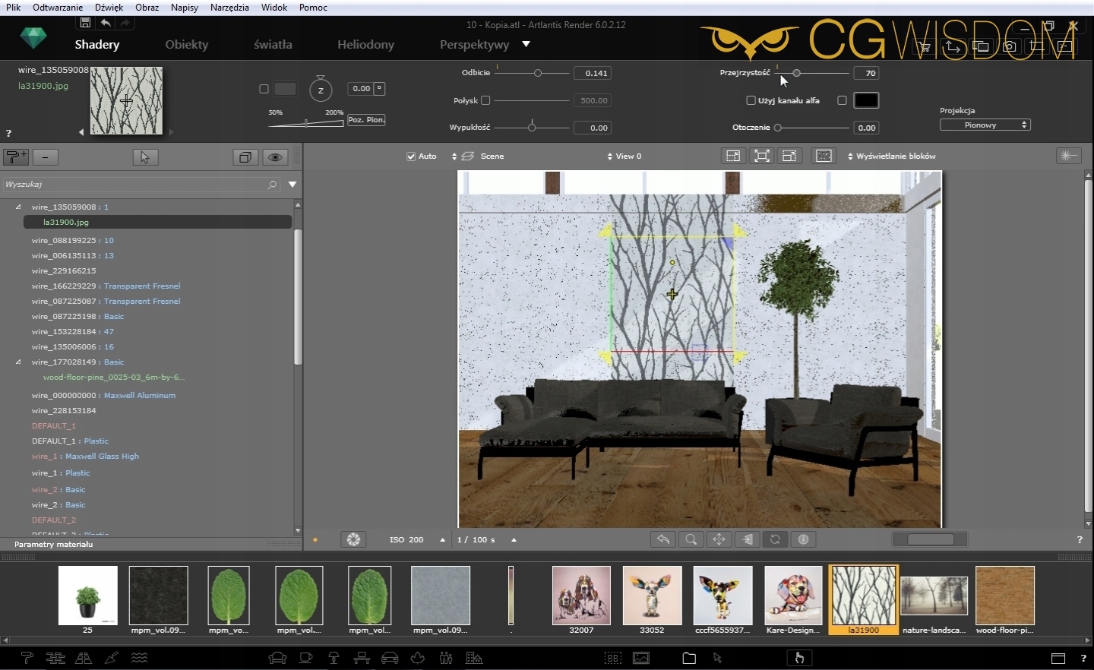Enable Użyj kanału alfa checkbox
Image resolution: width=1094 pixels, height=670 pixels.
(x=751, y=100)
